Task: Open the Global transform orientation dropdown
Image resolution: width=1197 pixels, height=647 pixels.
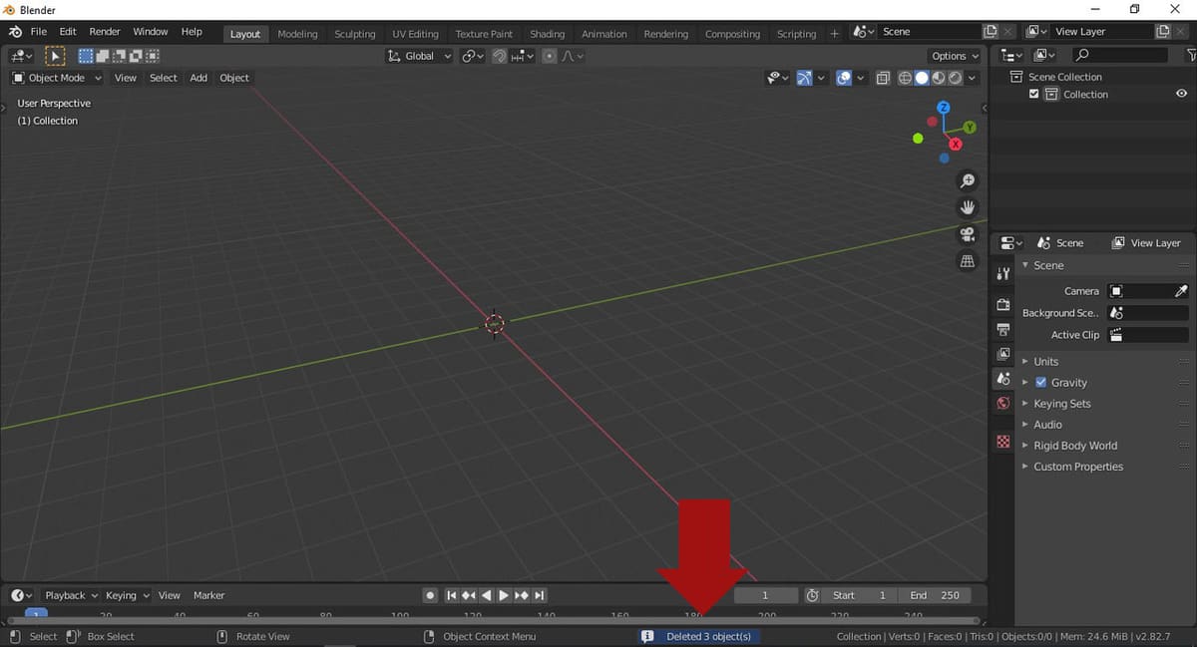Action: click(419, 56)
